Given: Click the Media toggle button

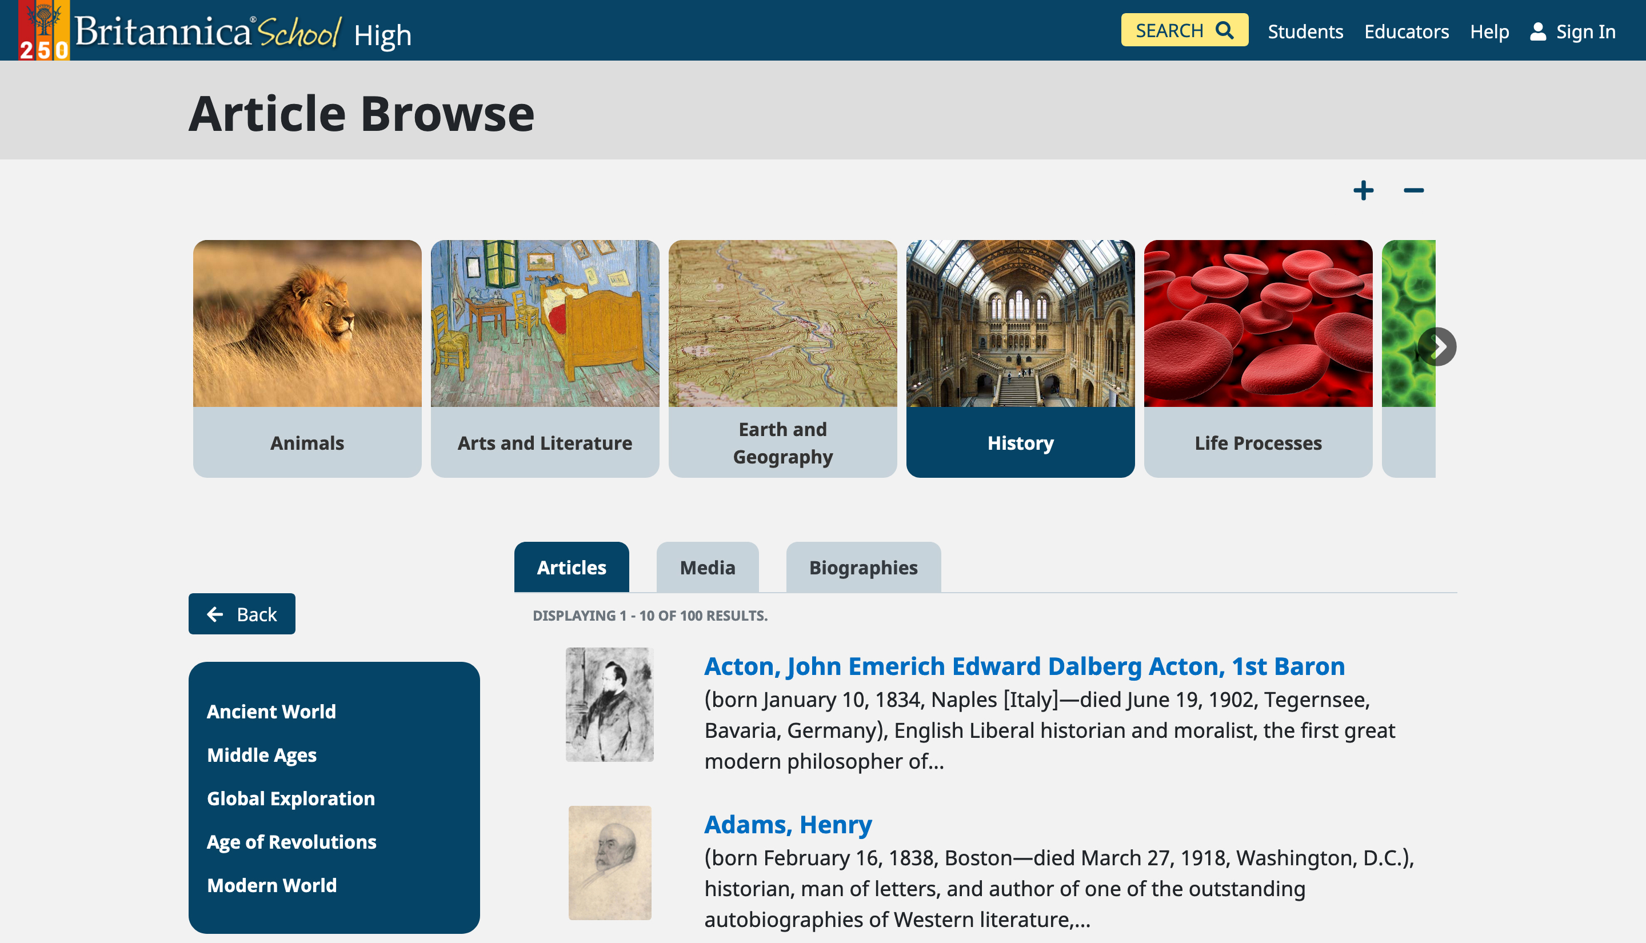Looking at the screenshot, I should point(706,568).
